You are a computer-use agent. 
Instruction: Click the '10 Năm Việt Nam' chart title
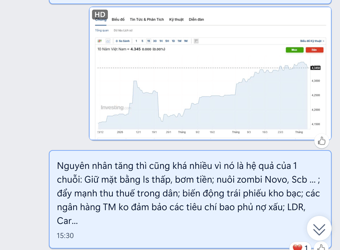pyautogui.click(x=112, y=49)
